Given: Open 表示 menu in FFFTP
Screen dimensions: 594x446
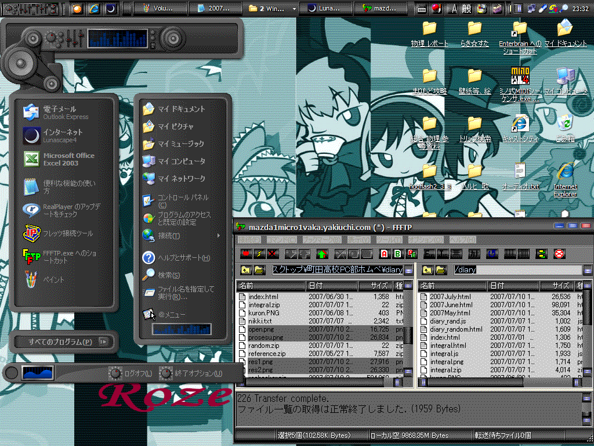Looking at the screenshot, I should [x=358, y=240].
